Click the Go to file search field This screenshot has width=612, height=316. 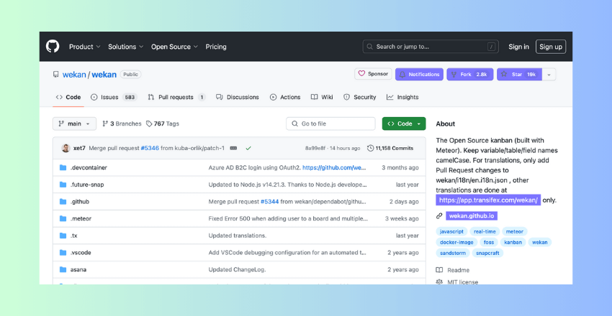tap(330, 124)
